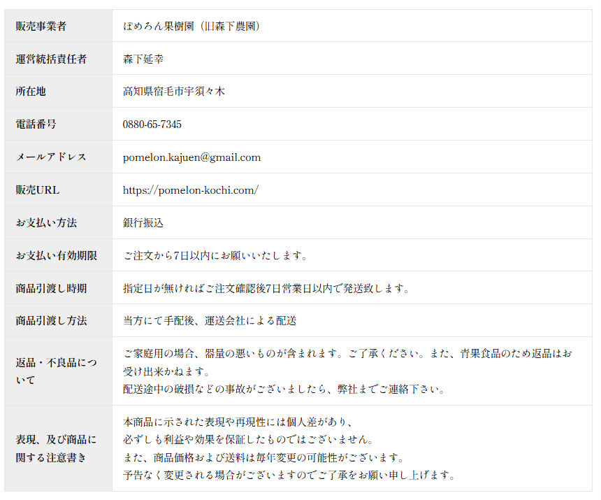The image size is (601, 500).
Task: Click the name 森下延幸
Action: (x=143, y=59)
